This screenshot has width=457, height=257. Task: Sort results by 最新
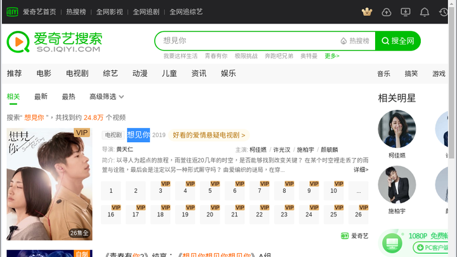click(x=41, y=96)
